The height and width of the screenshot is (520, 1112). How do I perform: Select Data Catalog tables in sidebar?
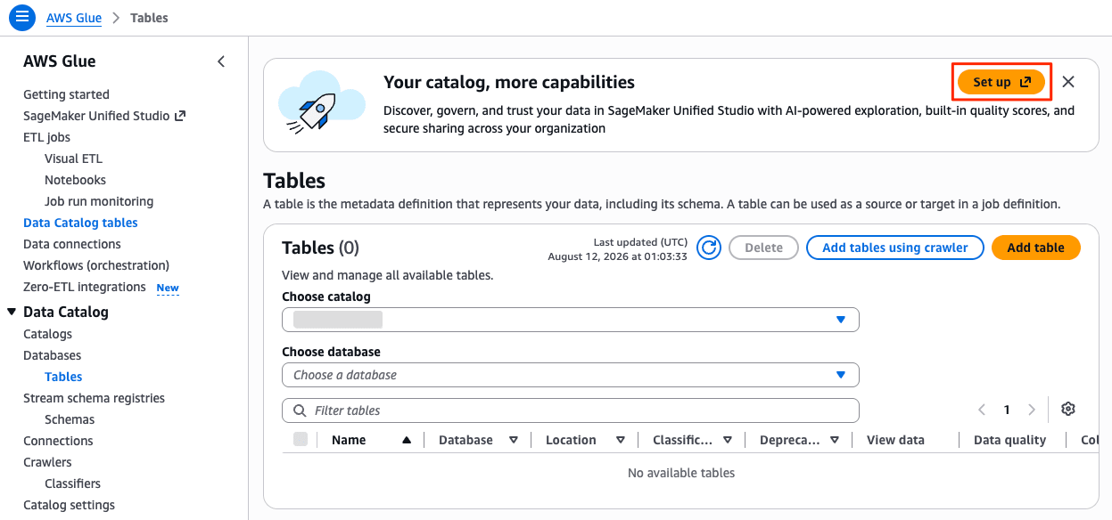(80, 223)
